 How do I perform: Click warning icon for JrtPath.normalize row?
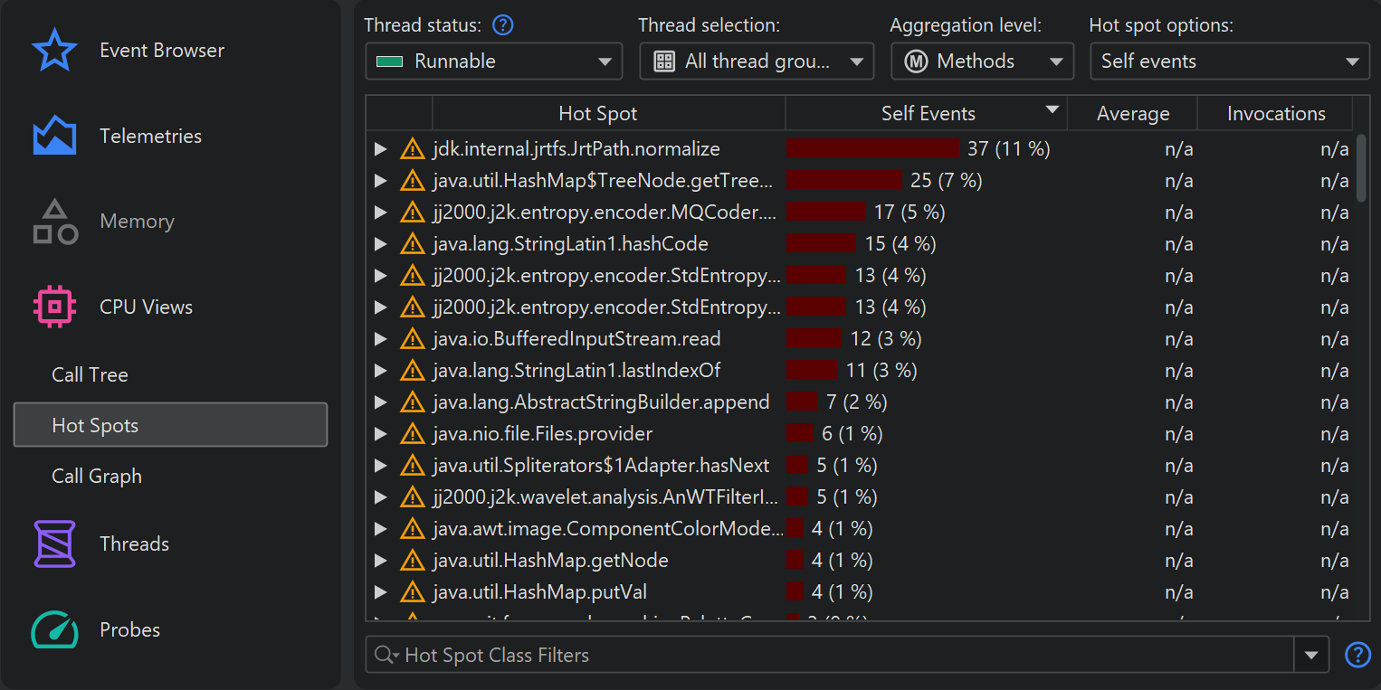tap(413, 149)
